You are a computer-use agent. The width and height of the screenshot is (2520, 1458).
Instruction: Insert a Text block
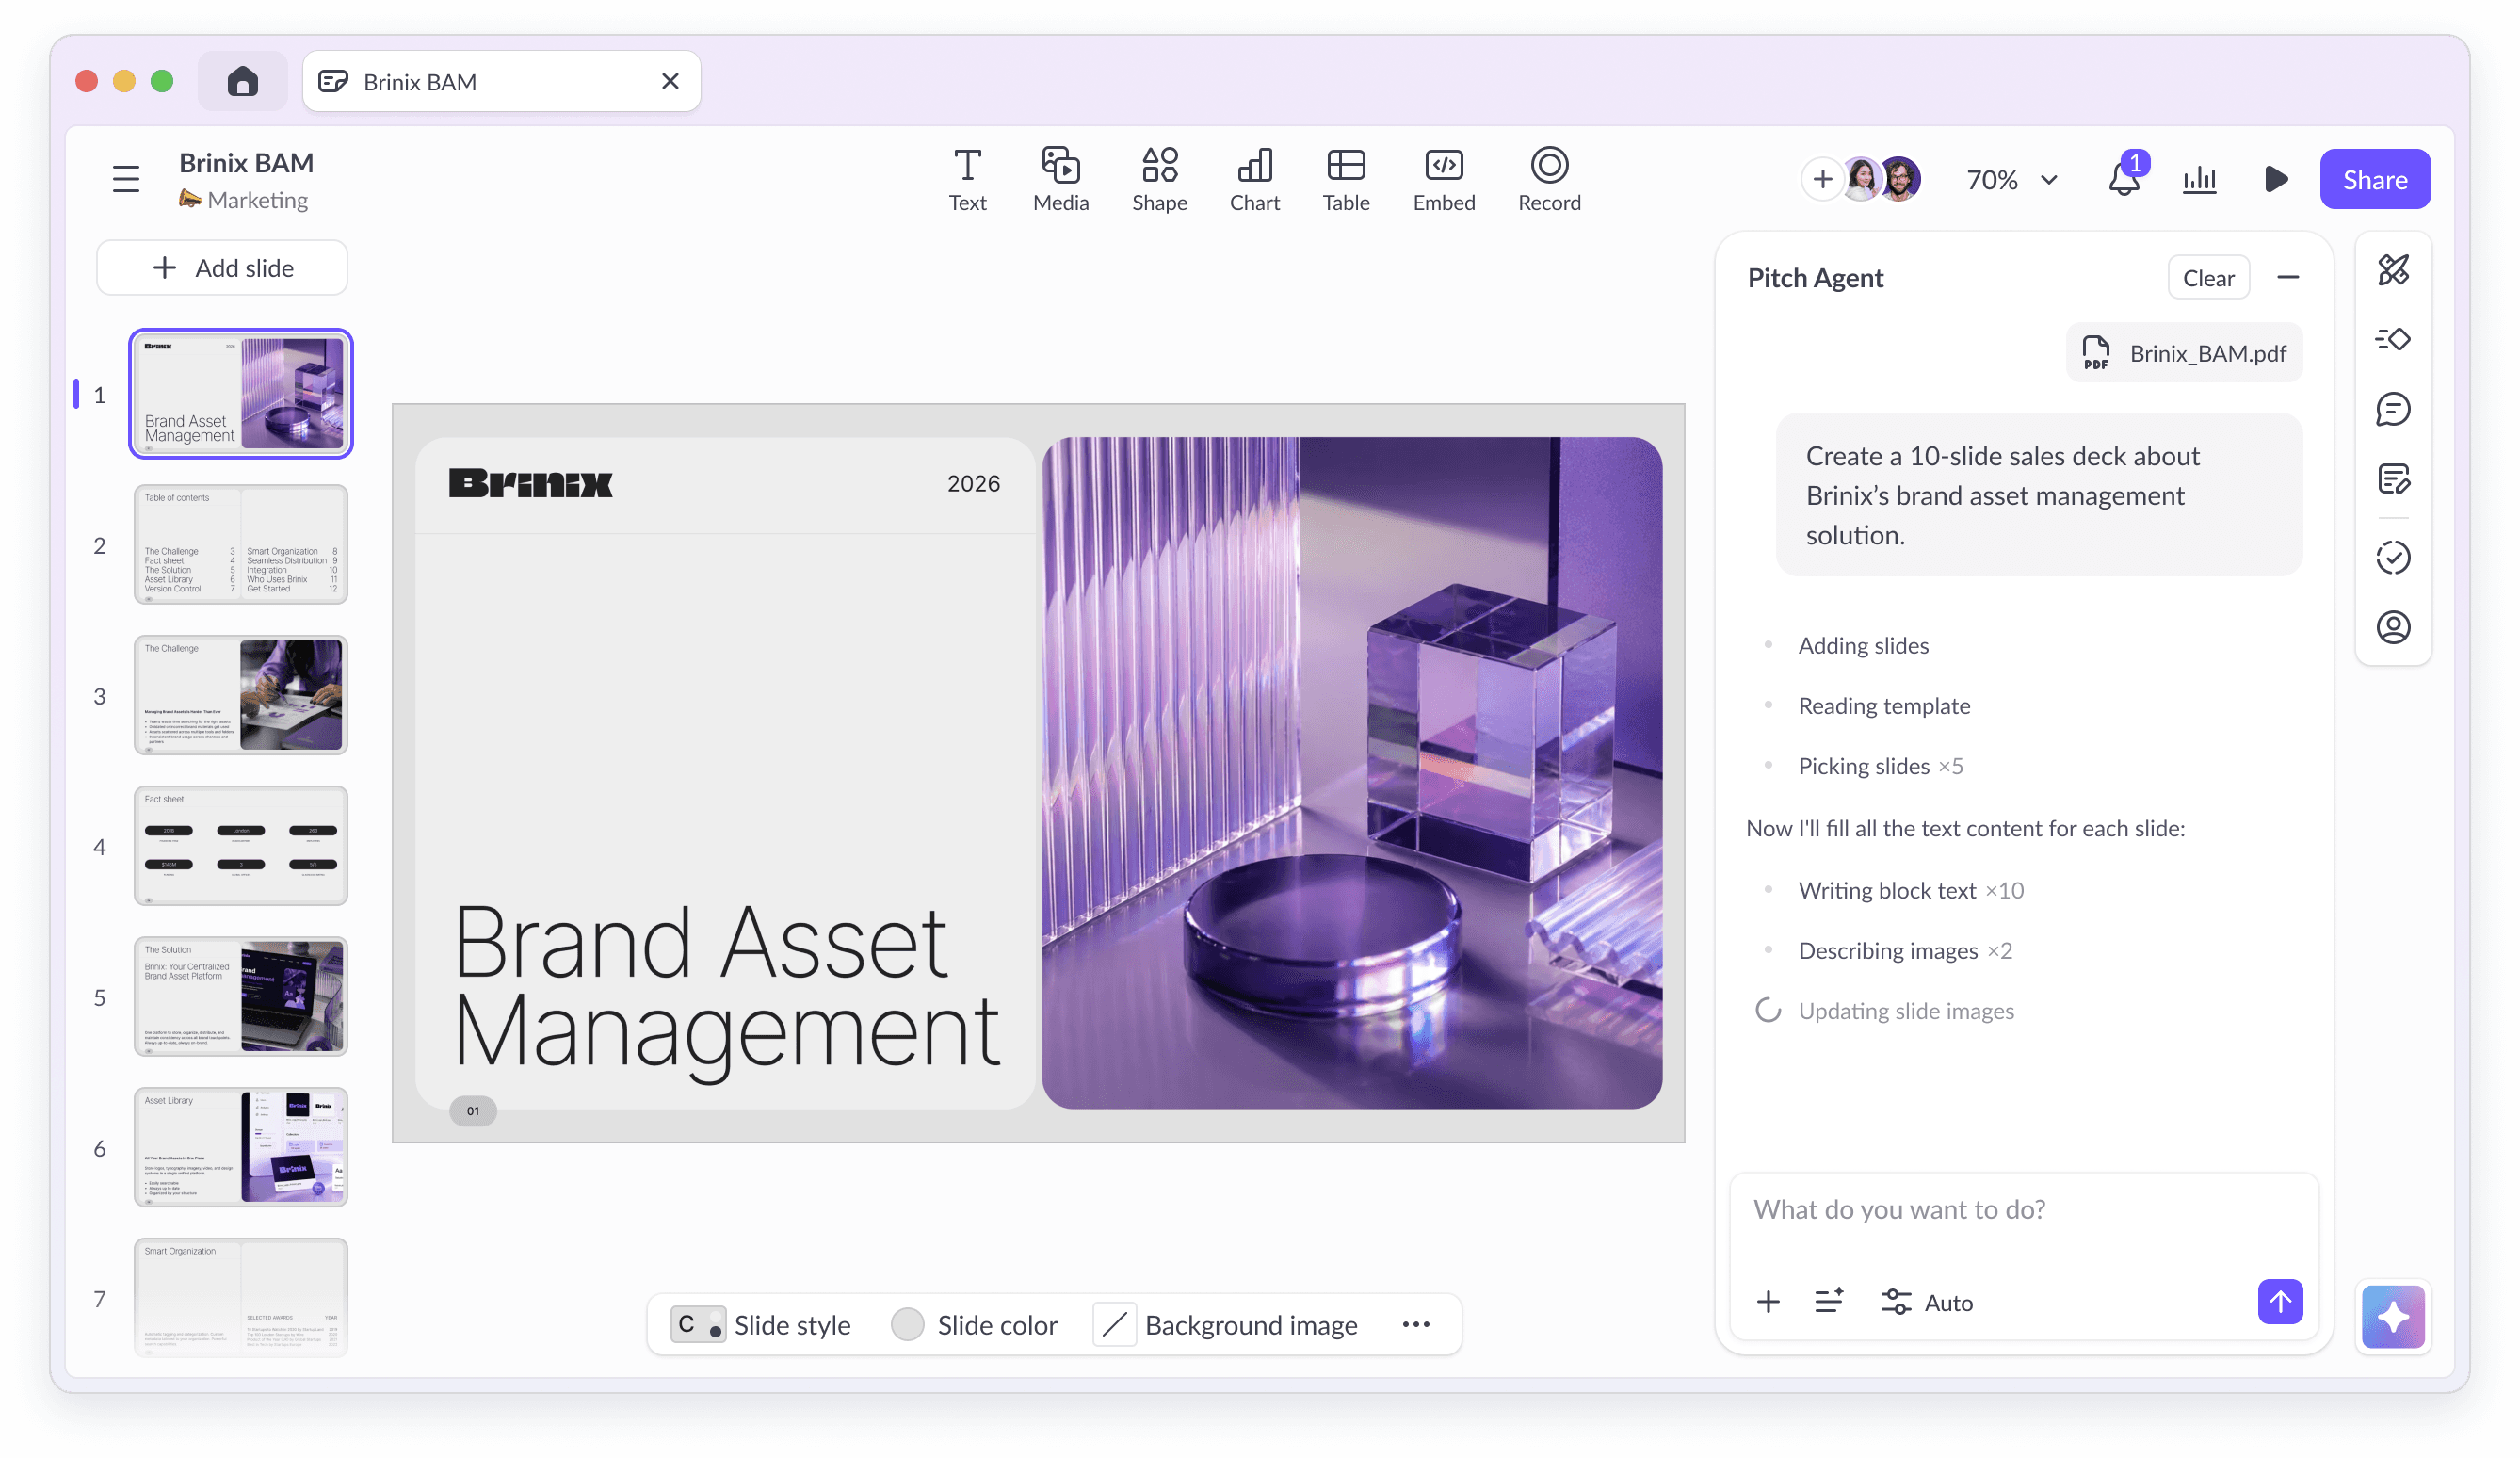[967, 180]
